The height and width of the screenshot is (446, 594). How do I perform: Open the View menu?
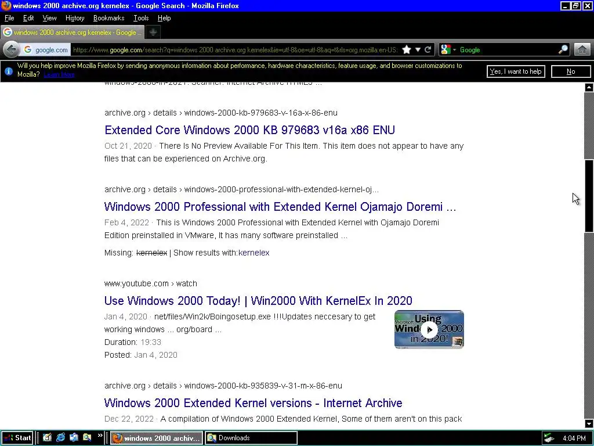(x=50, y=18)
